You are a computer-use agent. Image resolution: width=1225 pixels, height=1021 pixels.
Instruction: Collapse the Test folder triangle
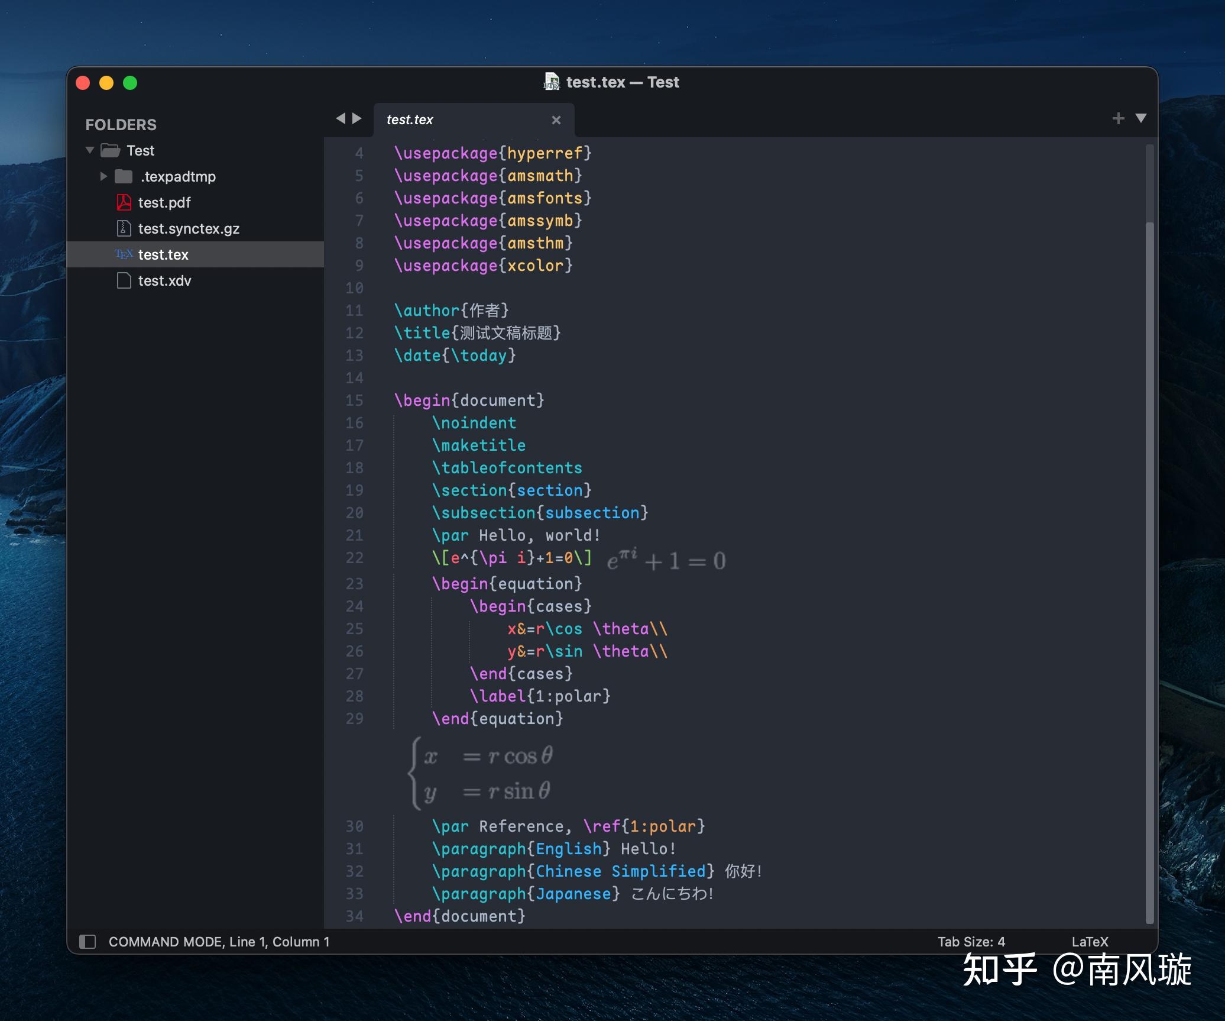click(90, 150)
